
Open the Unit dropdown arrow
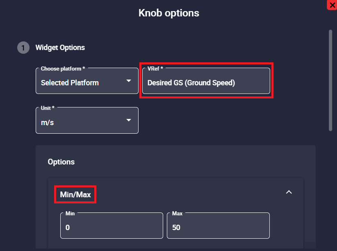129,120
